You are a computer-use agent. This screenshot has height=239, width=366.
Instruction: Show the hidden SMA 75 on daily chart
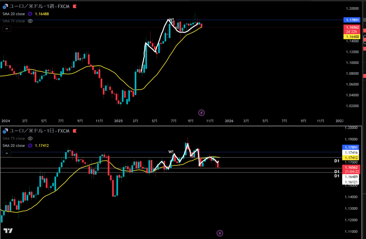[30, 139]
